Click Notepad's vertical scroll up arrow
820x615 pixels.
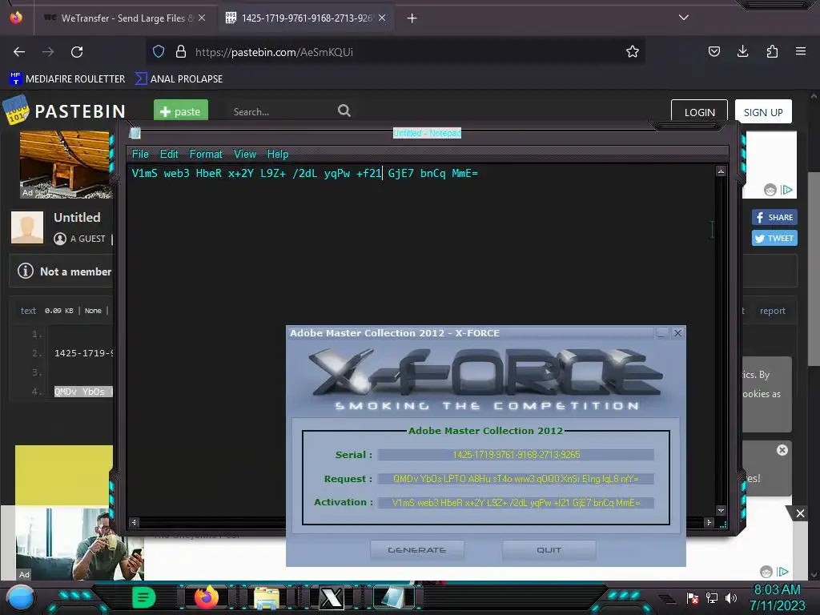click(722, 171)
